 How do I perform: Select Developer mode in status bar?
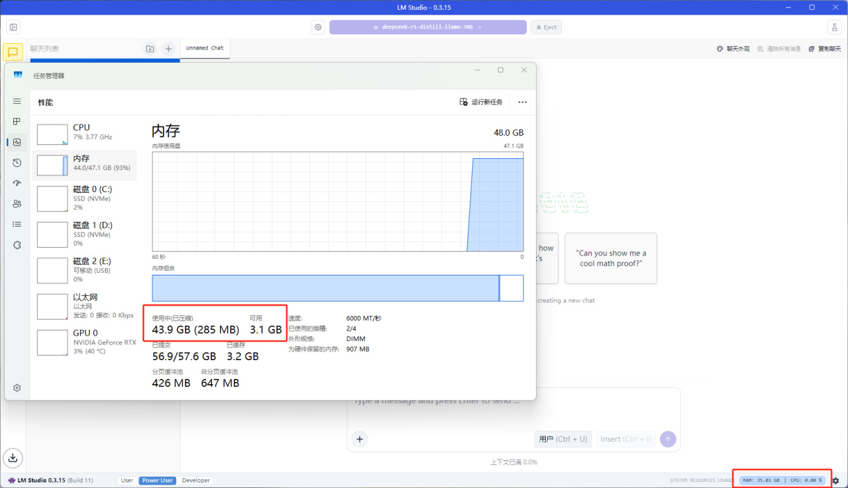click(x=196, y=481)
